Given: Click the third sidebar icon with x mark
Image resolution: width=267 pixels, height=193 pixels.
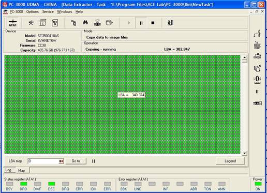Looking at the screenshot, I should point(257,56).
